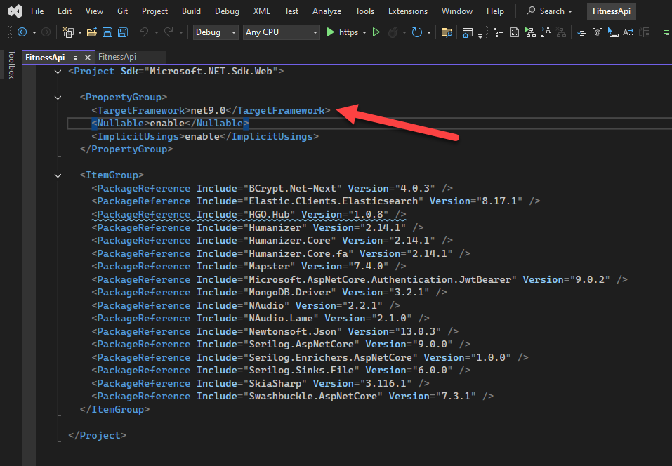The height and width of the screenshot is (466, 672).
Task: Open Find in Files with the folder-search icon
Action: [x=447, y=32]
